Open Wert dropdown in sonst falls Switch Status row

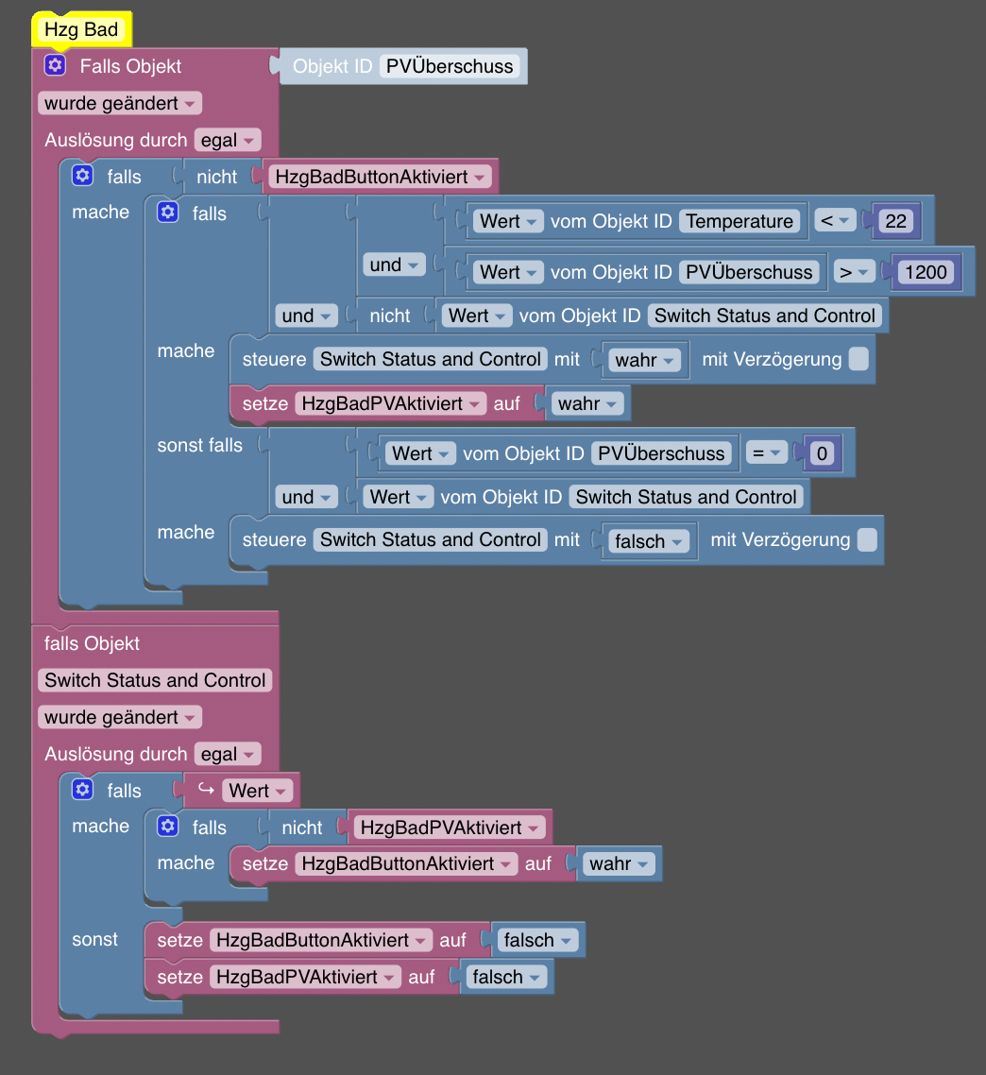click(x=399, y=496)
